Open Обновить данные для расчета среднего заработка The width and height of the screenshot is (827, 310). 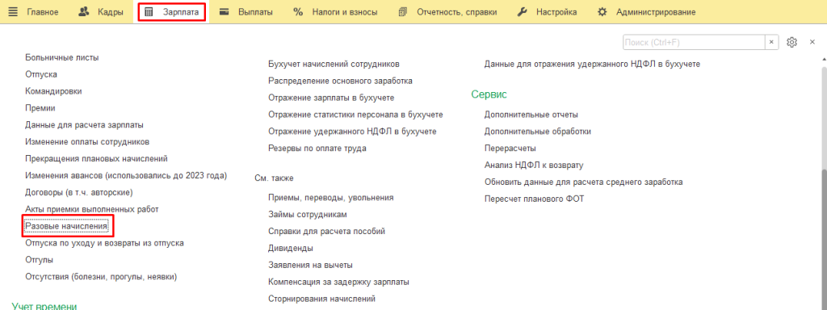(584, 182)
